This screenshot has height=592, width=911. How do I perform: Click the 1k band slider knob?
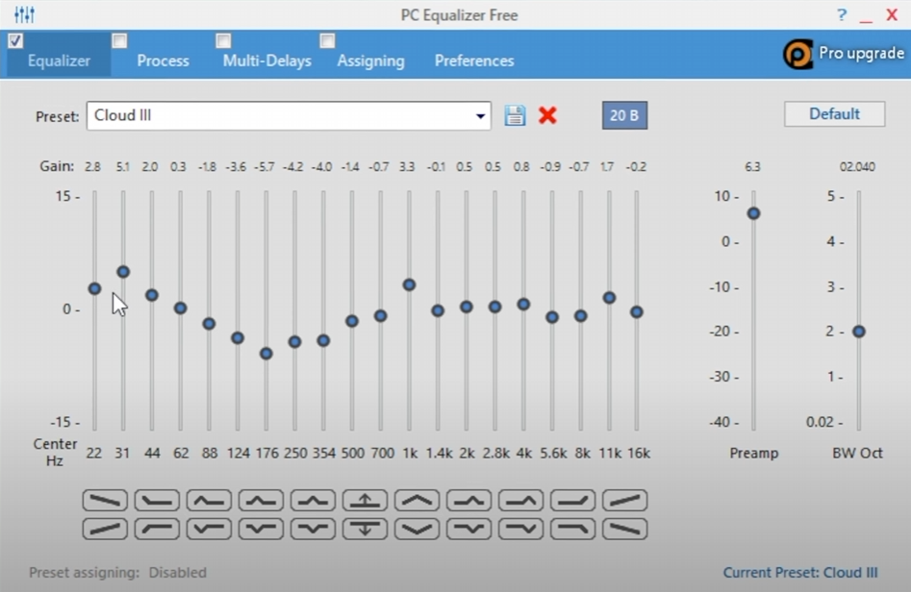click(409, 285)
